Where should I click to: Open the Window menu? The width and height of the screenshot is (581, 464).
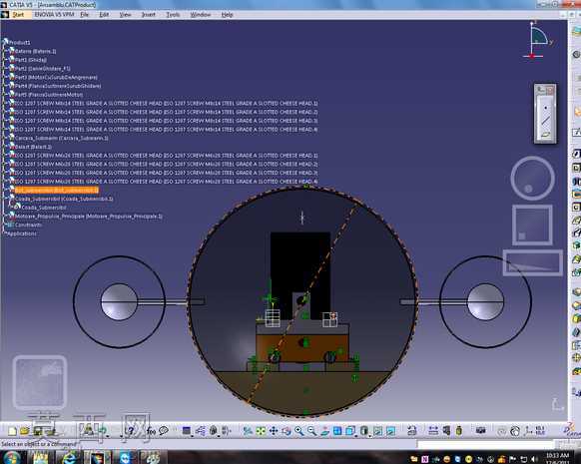pos(200,15)
